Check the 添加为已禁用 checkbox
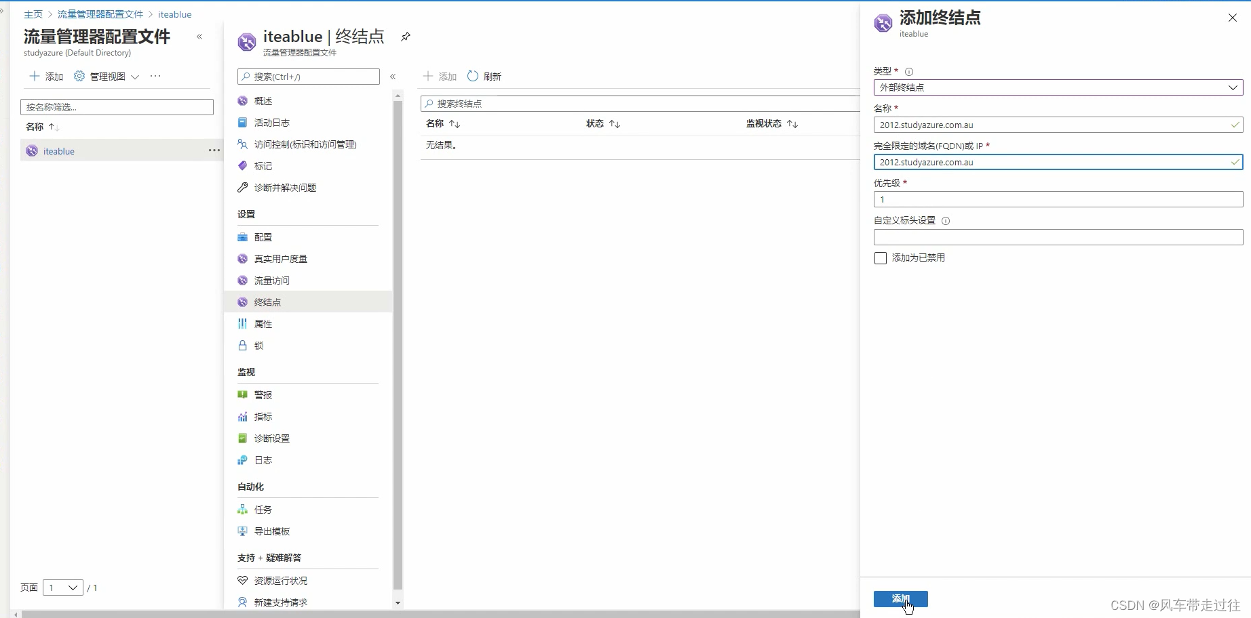The image size is (1251, 618). point(881,258)
